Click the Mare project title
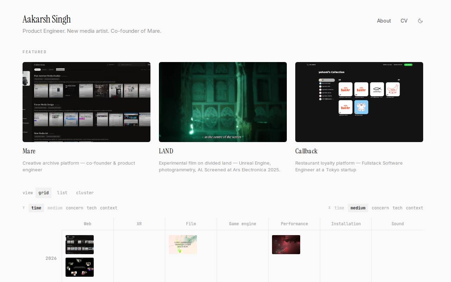Viewport: 451px width, 282px height. click(x=29, y=151)
